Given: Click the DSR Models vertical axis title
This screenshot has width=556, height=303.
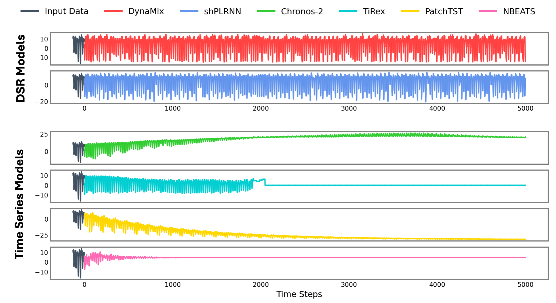Looking at the screenshot, I should tap(21, 68).
